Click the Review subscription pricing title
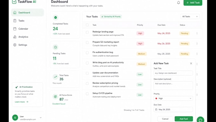Screen dimensions: 216x122 click(105, 83)
